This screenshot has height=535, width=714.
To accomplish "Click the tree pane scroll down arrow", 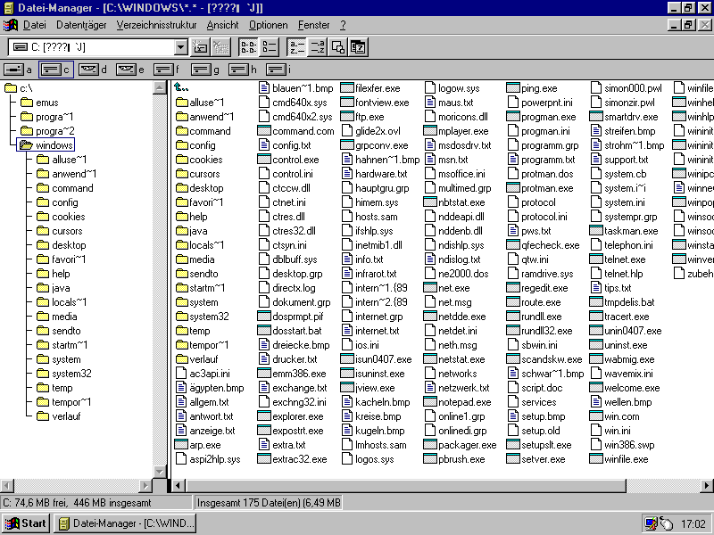I will pyautogui.click(x=160, y=471).
